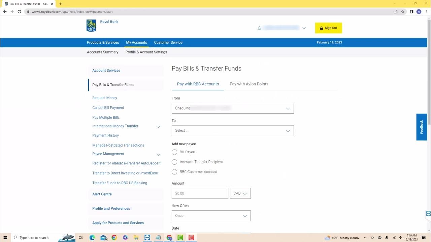Select Interac e-Transfer Recipient radio button

coord(174,162)
